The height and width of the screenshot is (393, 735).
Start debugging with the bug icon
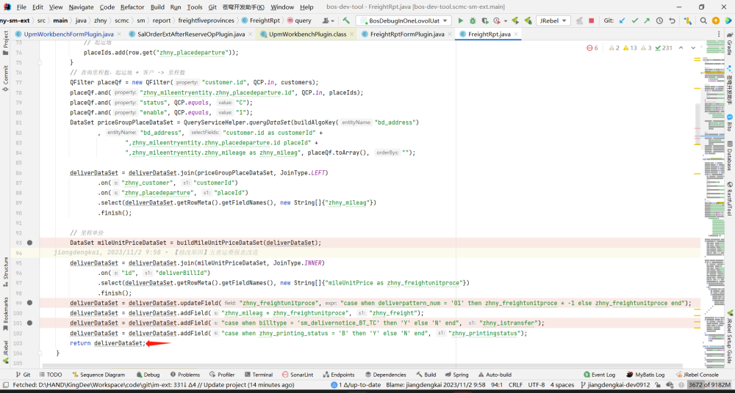[472, 21]
